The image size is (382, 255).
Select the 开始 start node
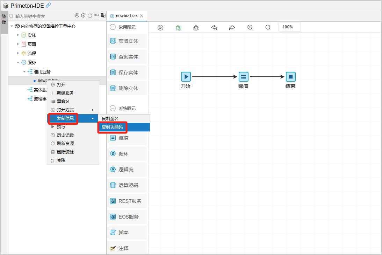coord(186,77)
